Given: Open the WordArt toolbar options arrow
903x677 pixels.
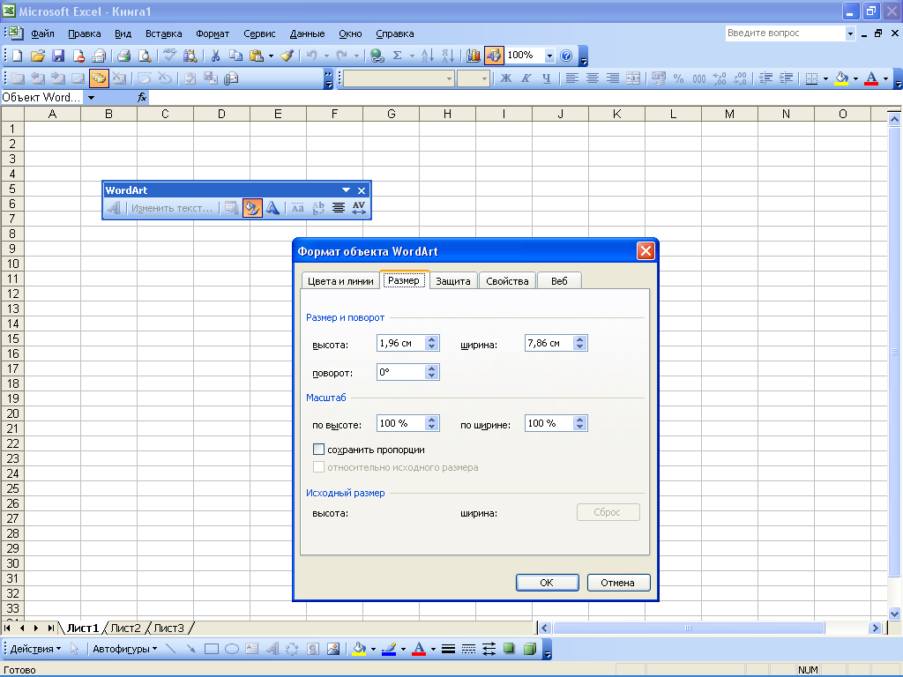Looking at the screenshot, I should [x=346, y=190].
